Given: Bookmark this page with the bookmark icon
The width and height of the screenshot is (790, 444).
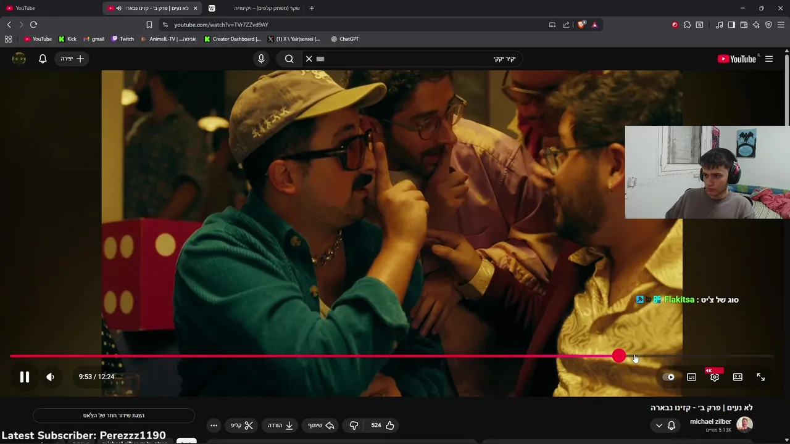Looking at the screenshot, I should pos(149,25).
